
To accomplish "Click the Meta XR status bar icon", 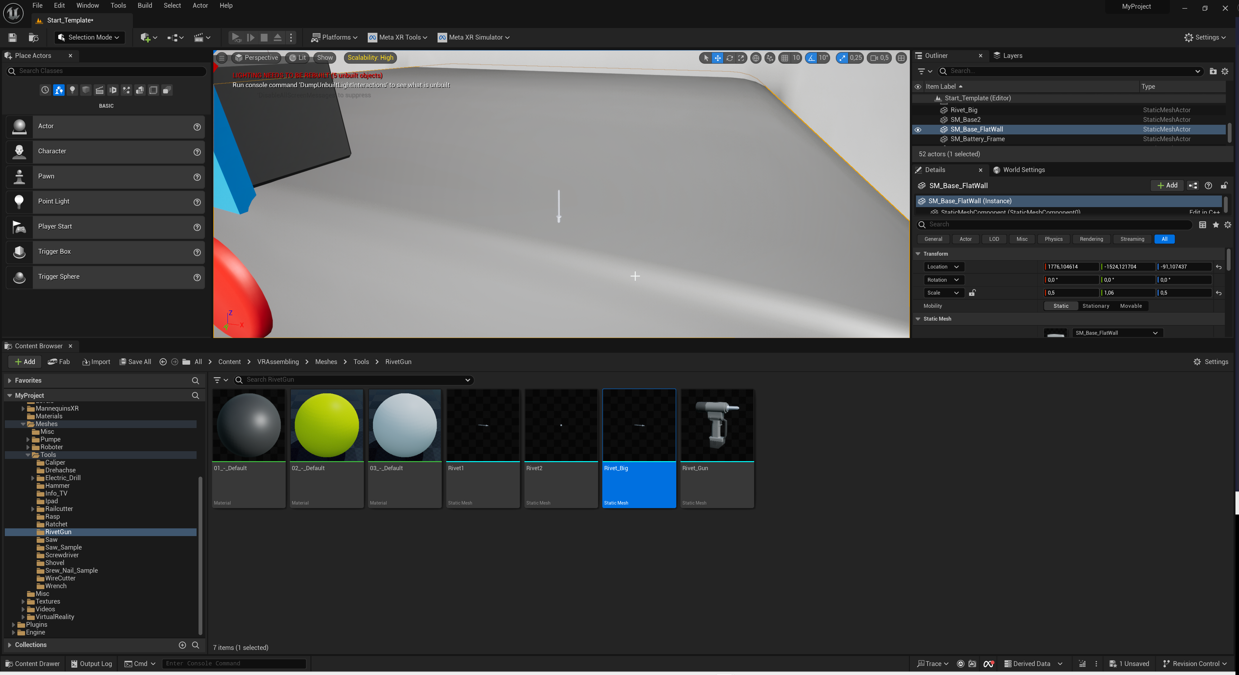I will coord(988,663).
